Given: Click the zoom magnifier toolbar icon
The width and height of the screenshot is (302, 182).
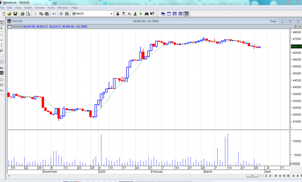Looking at the screenshot, I should point(67,14).
